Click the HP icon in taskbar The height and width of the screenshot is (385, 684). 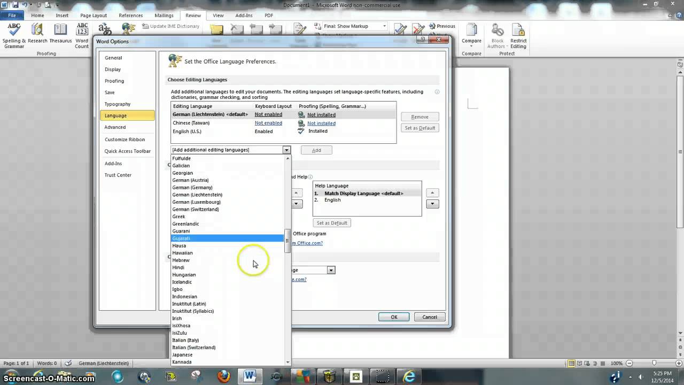144,376
